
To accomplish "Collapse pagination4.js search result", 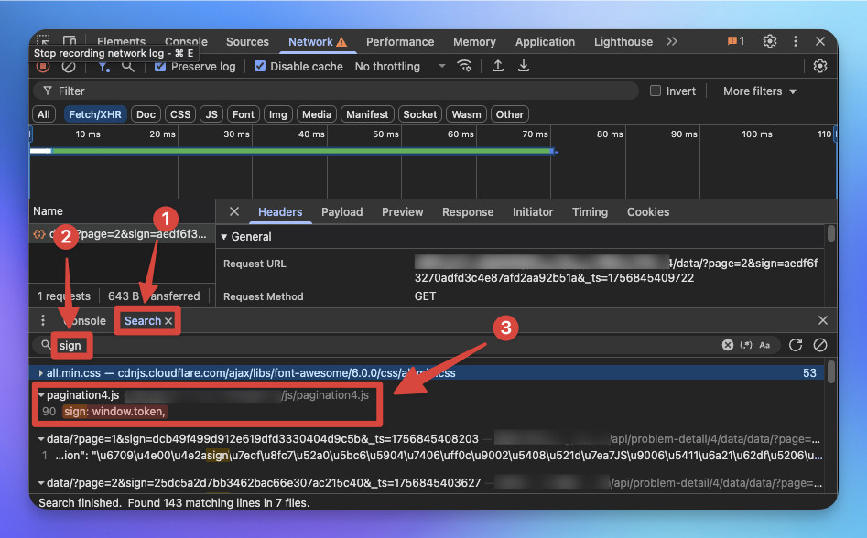I will (x=41, y=395).
